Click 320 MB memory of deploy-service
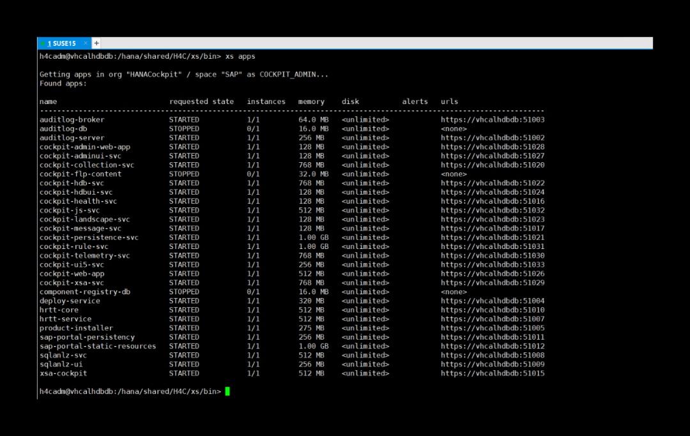 click(311, 301)
